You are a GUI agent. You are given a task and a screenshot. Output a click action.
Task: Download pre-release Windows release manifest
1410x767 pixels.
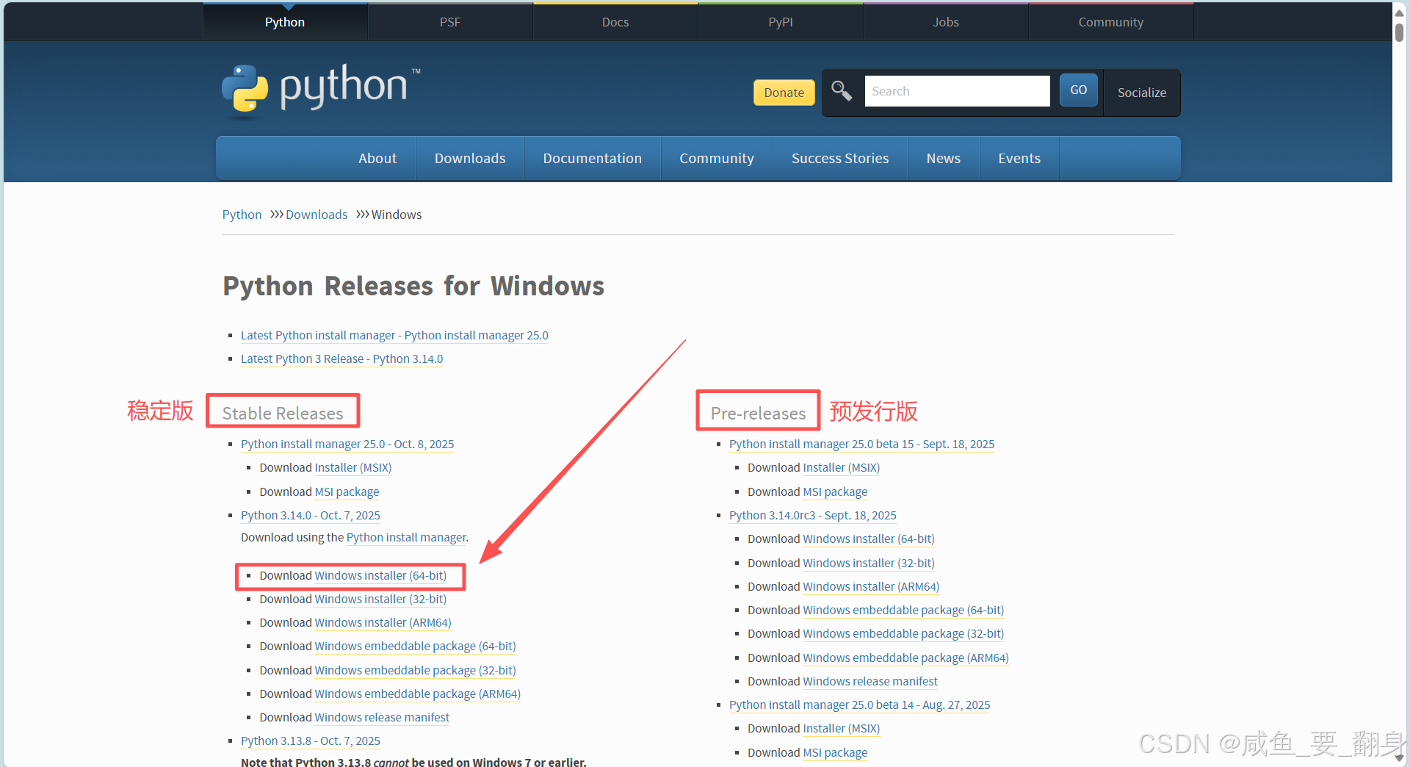coord(870,681)
